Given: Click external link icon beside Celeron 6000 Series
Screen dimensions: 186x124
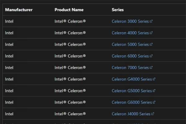Looking at the screenshot, I should [x=151, y=56].
